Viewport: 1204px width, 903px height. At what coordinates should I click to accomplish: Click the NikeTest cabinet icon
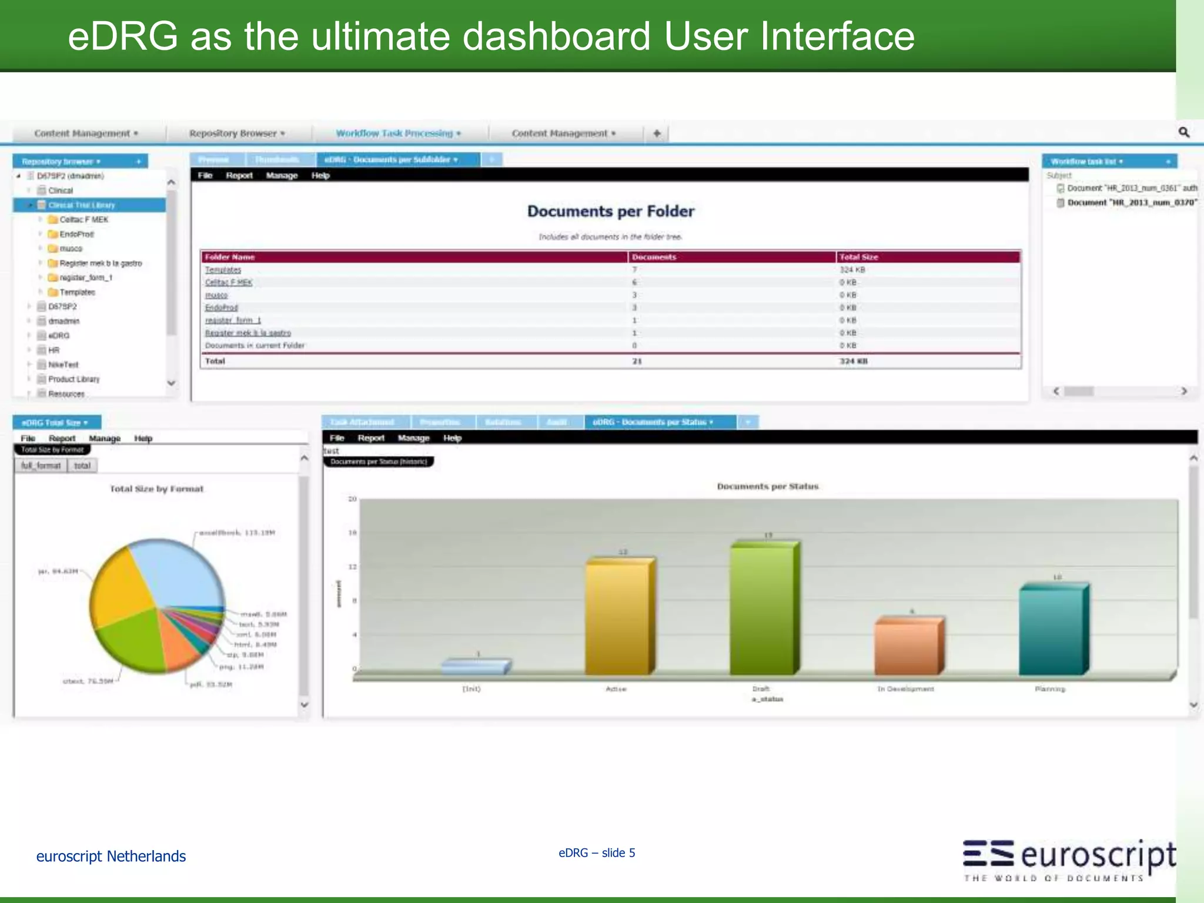pyautogui.click(x=42, y=364)
